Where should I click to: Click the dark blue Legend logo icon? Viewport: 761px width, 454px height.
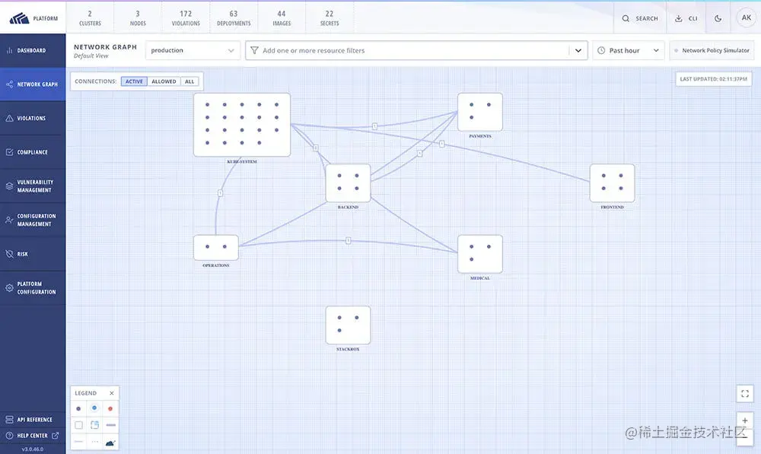pyautogui.click(x=110, y=443)
